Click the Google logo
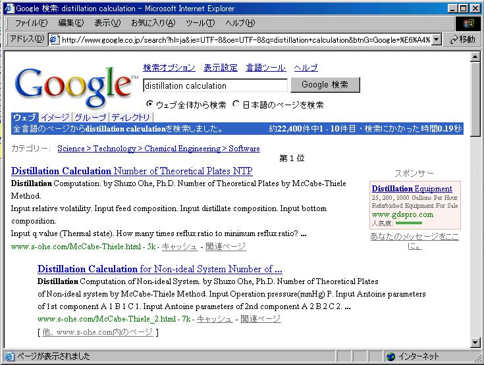This screenshot has width=484, height=365. 76,84
